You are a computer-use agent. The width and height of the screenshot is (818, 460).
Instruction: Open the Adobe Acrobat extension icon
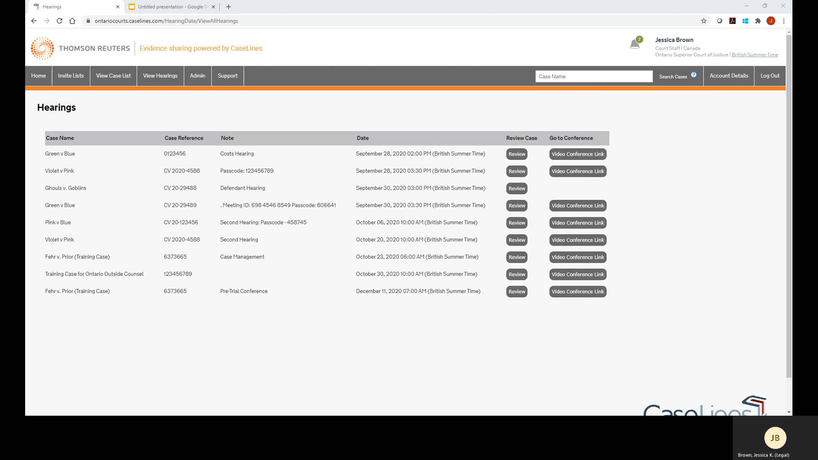tap(732, 21)
